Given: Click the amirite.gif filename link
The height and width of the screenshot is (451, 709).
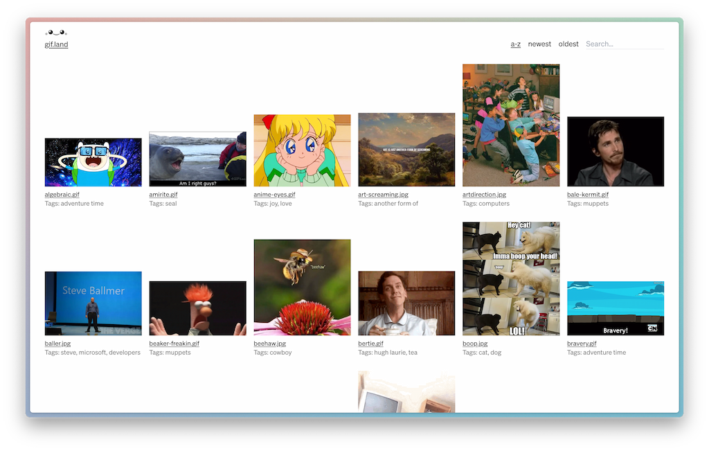Looking at the screenshot, I should point(163,195).
